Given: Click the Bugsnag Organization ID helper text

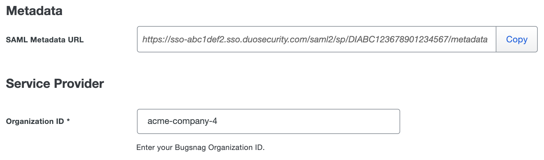Looking at the screenshot, I should 200,147.
